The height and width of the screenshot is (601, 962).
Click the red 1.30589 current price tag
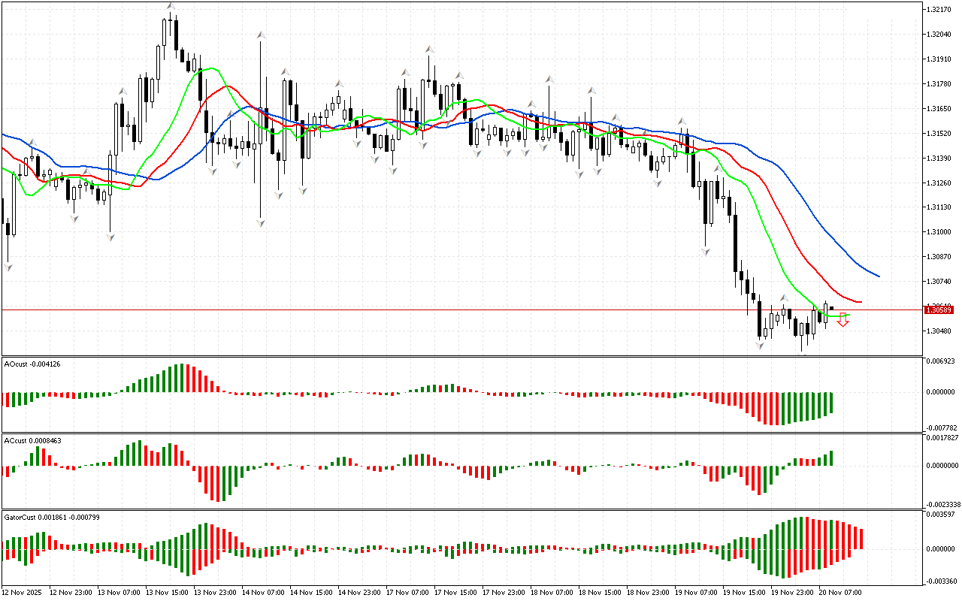click(939, 310)
